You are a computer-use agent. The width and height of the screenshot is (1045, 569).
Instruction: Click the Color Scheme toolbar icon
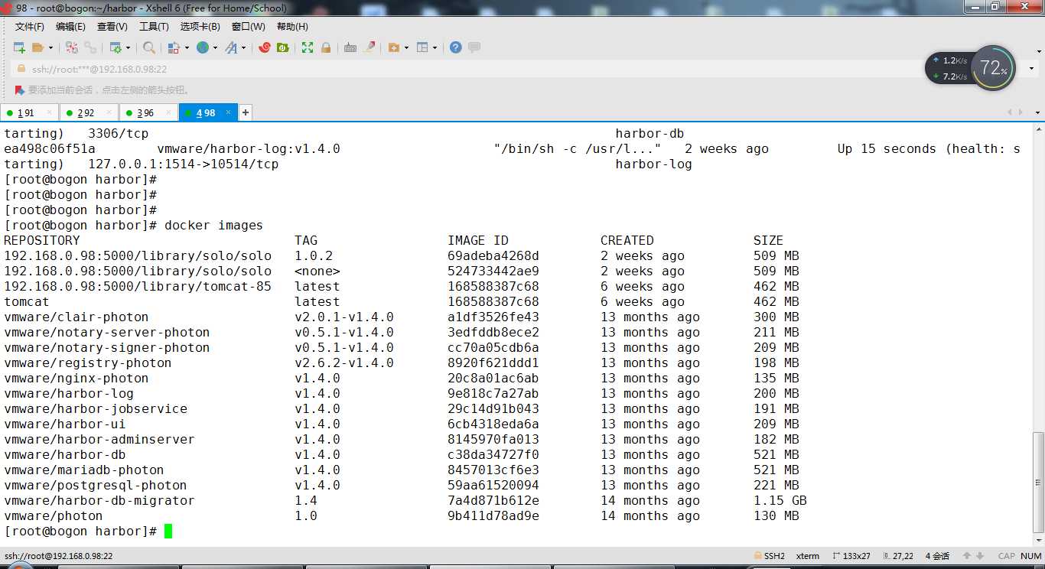[174, 47]
